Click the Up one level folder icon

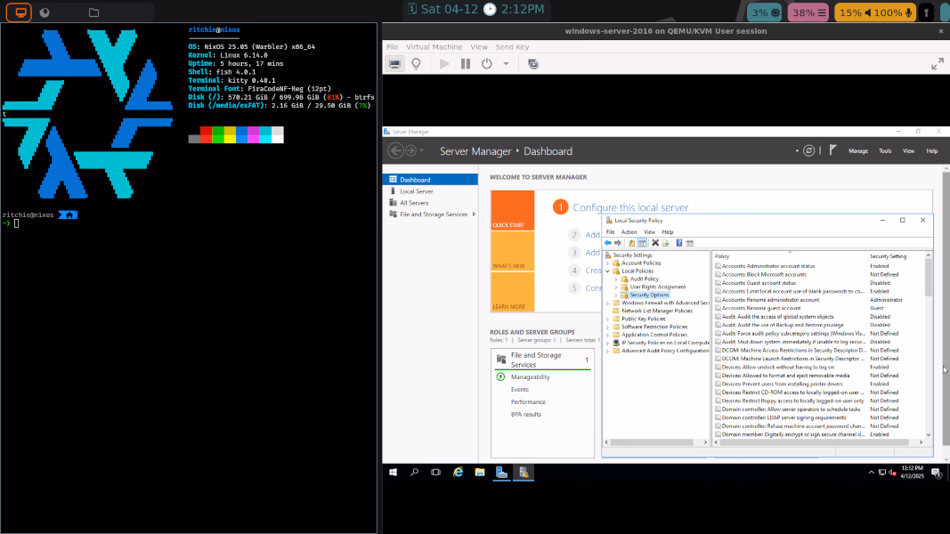point(631,243)
